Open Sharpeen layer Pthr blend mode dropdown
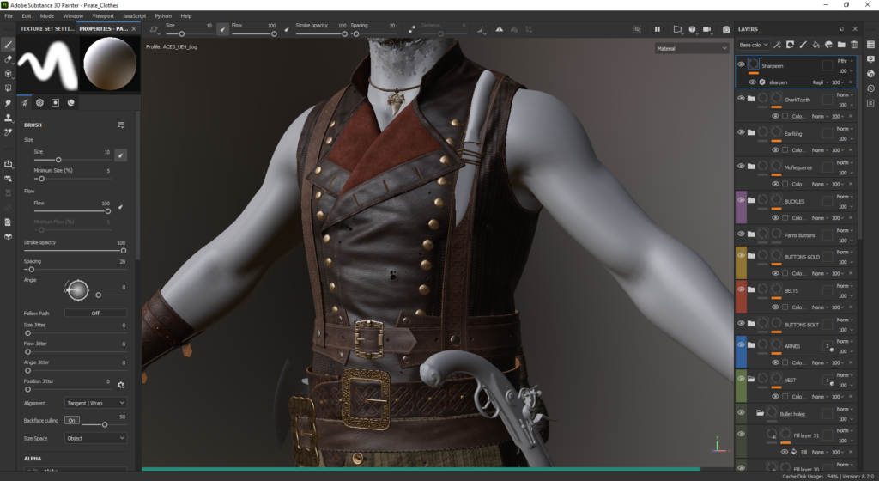 pyautogui.click(x=846, y=60)
